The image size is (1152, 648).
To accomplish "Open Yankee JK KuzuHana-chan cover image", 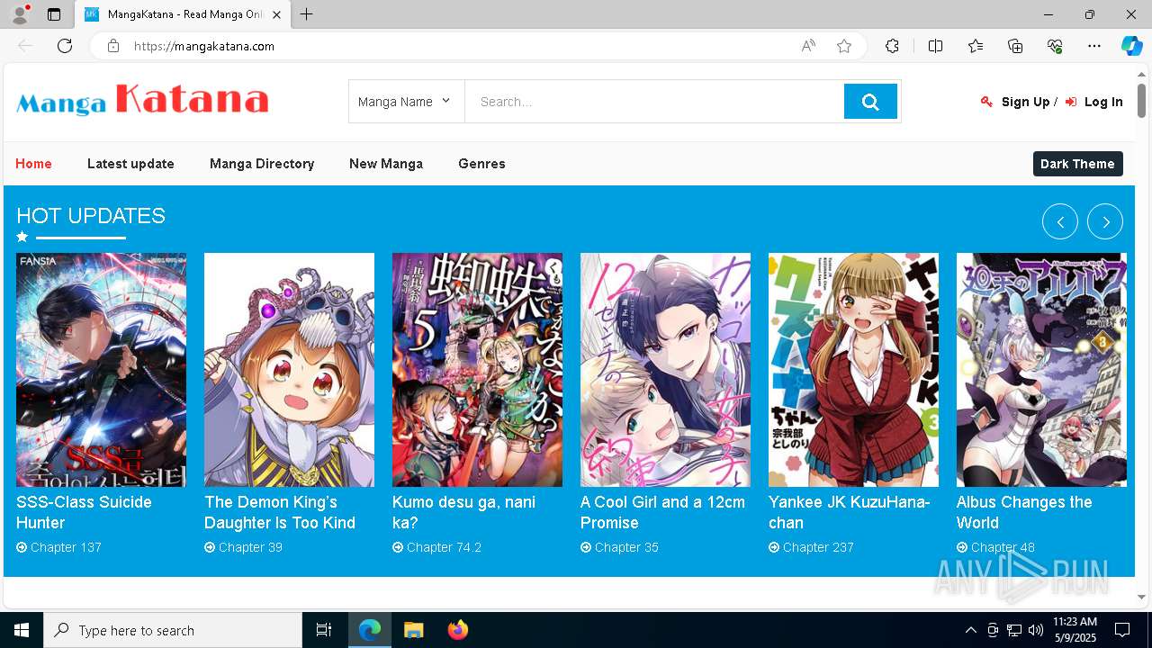I will (853, 370).
